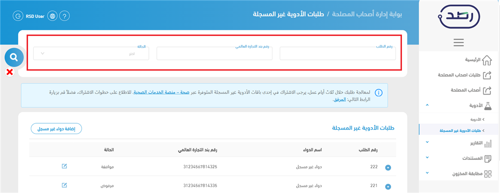Click the home icon next to الرئيسية

click(487, 60)
